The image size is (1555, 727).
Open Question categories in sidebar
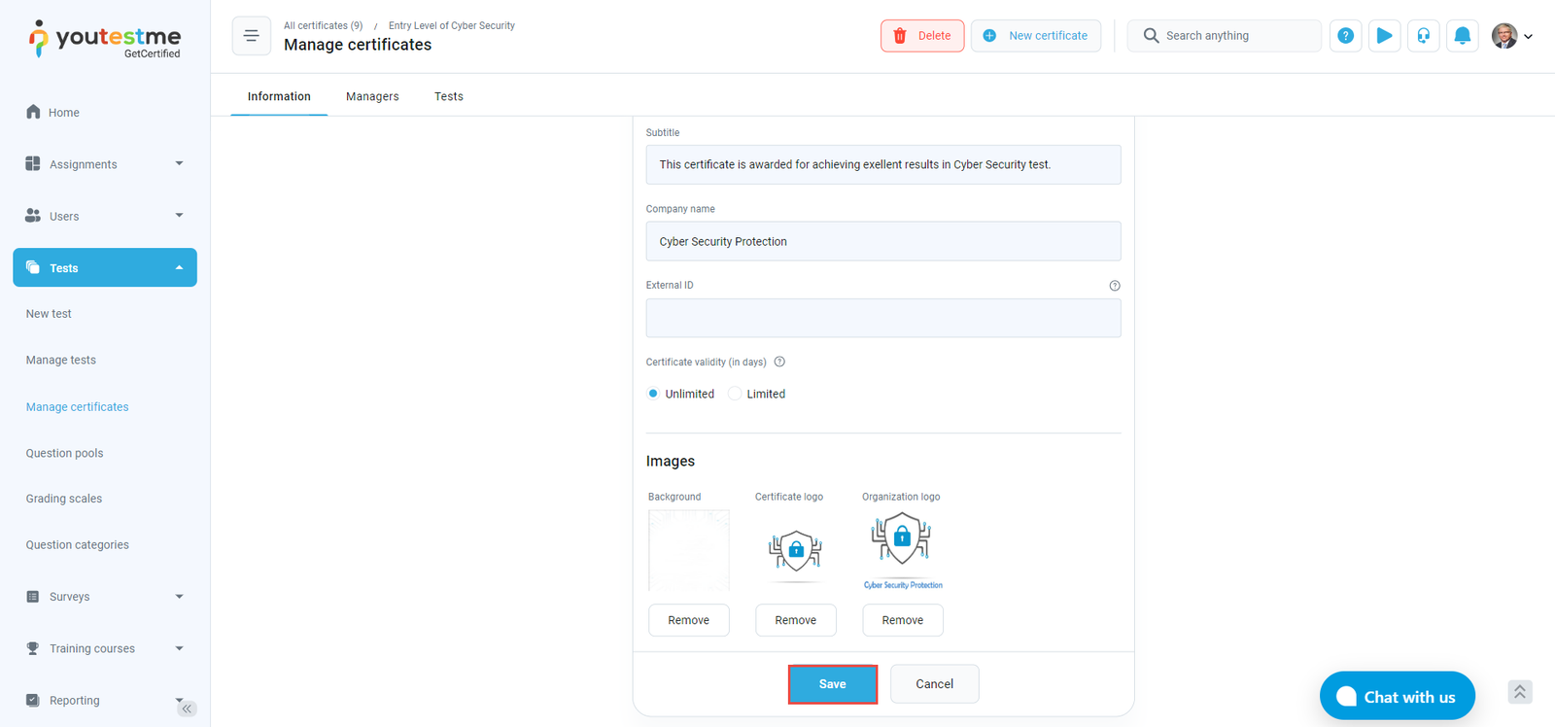78,544
